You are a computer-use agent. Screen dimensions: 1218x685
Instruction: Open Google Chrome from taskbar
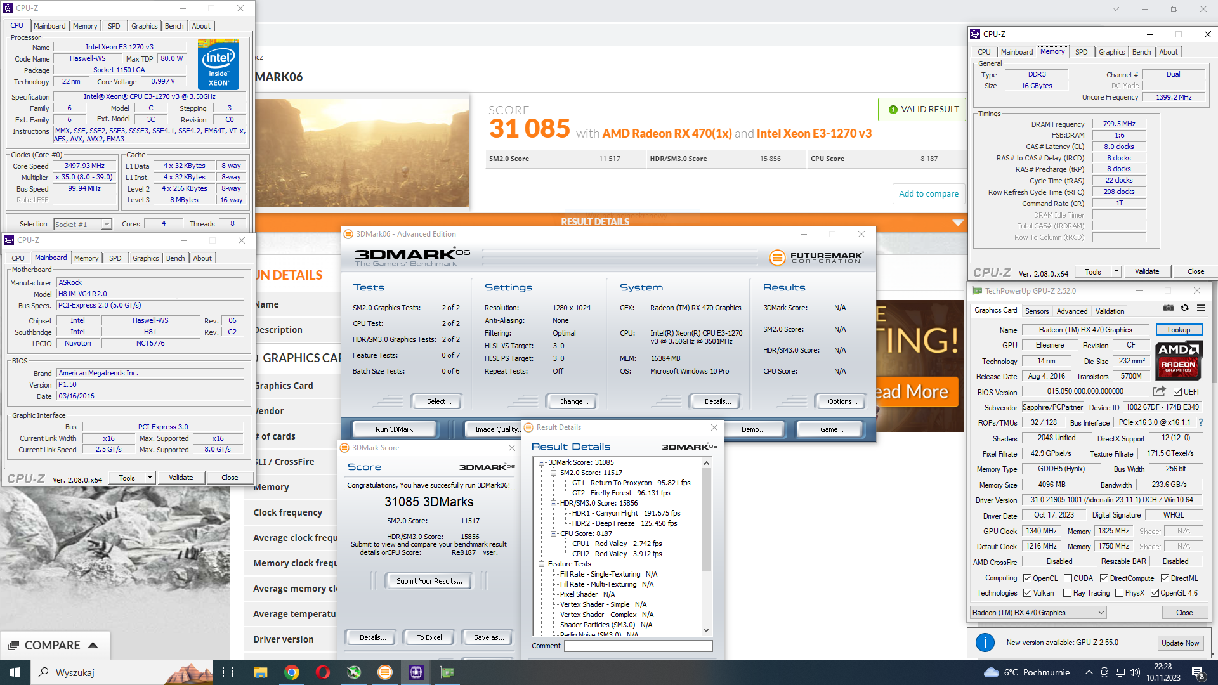tap(292, 672)
